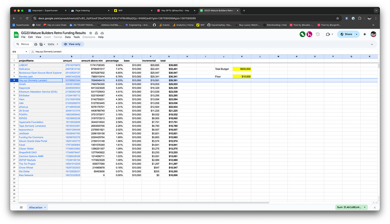Open the Hey on Lens Chain bookmark
Image resolution: width=390 pixels, height=224 pixels.
click(55, 25)
